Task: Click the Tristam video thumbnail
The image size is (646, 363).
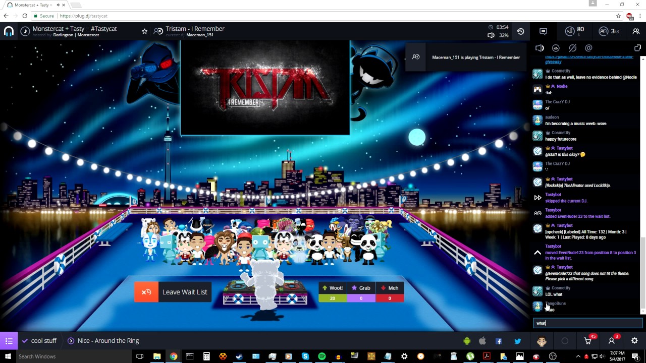Action: click(265, 88)
